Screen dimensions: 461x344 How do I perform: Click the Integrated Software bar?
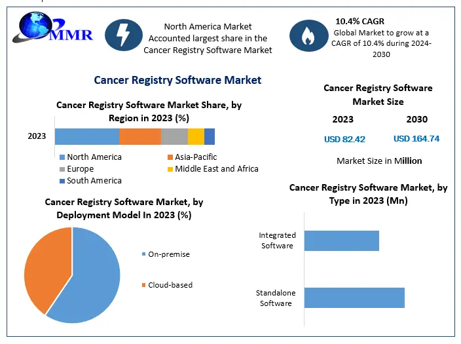[341, 240]
